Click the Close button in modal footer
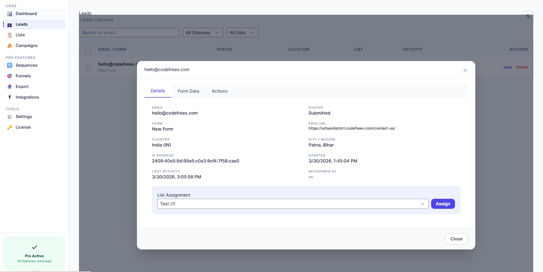 [456, 239]
